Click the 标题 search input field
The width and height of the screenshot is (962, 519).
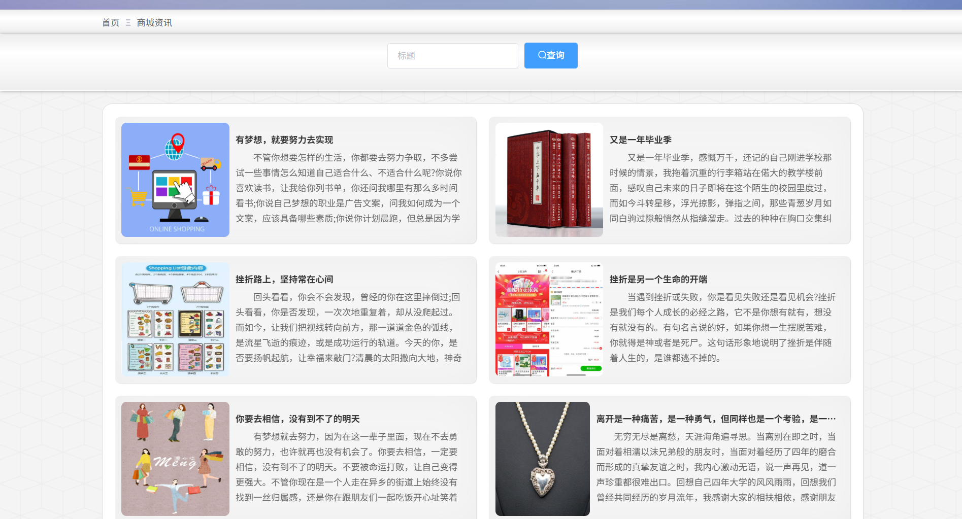[452, 55]
